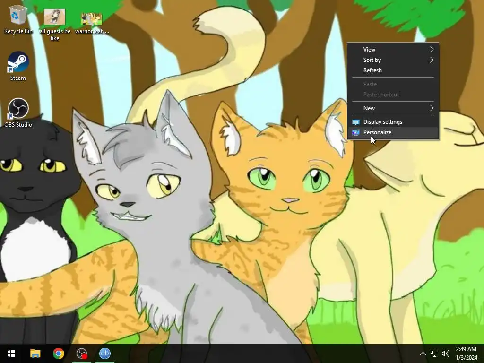Open the New submenu in context menu
The width and height of the screenshot is (484, 363).
click(393, 108)
